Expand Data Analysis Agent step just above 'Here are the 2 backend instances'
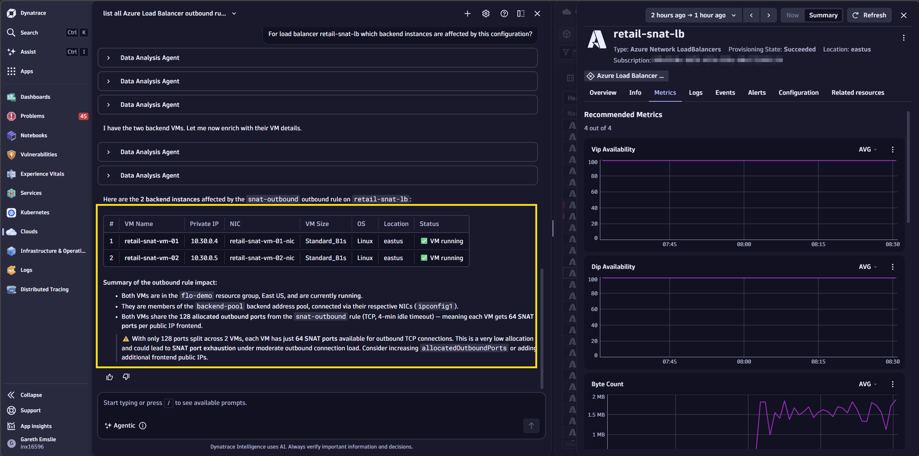919x456 pixels. coord(318,176)
